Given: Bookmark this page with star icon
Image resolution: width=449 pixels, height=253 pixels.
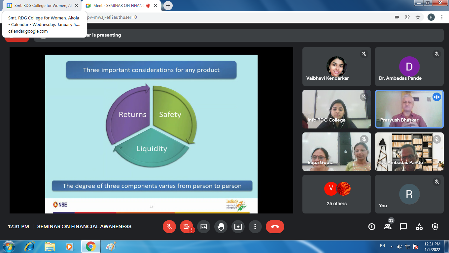Looking at the screenshot, I should [x=418, y=17].
